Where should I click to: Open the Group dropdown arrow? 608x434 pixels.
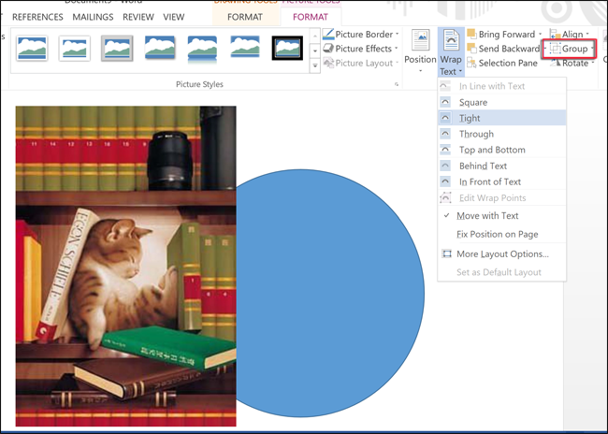[x=592, y=49]
